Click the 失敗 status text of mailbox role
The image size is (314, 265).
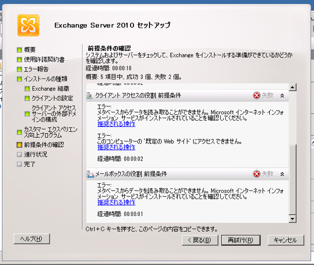click(267, 174)
